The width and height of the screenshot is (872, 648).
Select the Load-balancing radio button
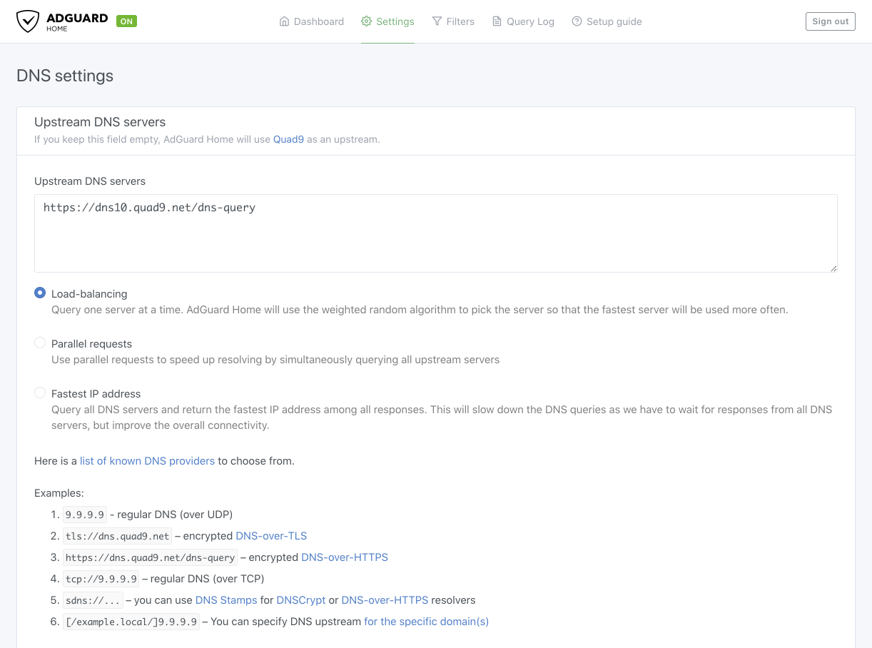41,293
